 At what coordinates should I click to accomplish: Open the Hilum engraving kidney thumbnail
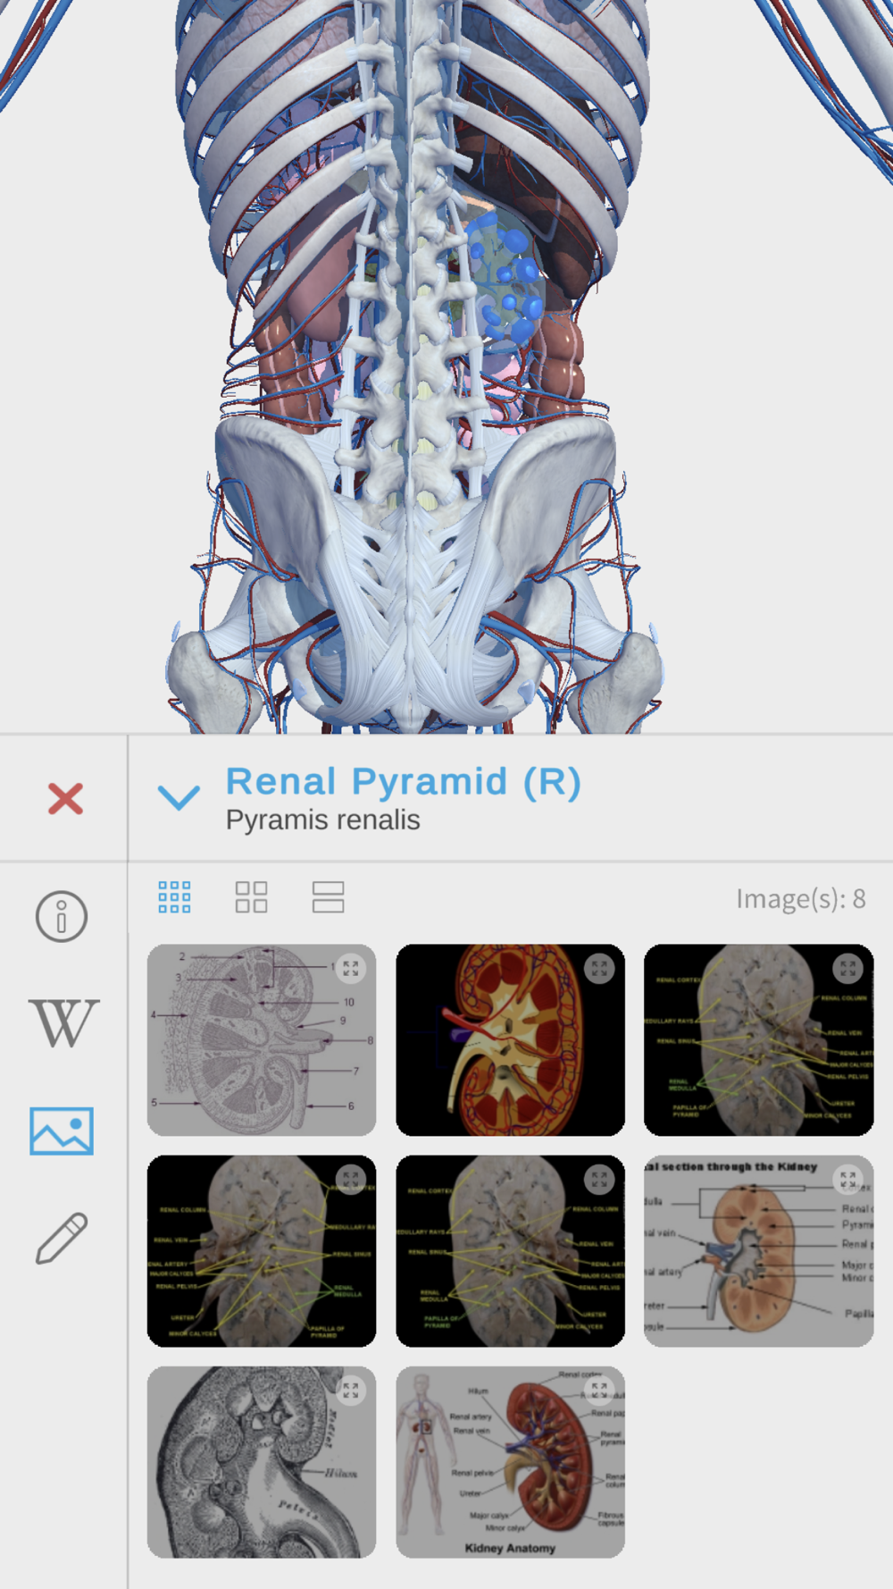(262, 1462)
